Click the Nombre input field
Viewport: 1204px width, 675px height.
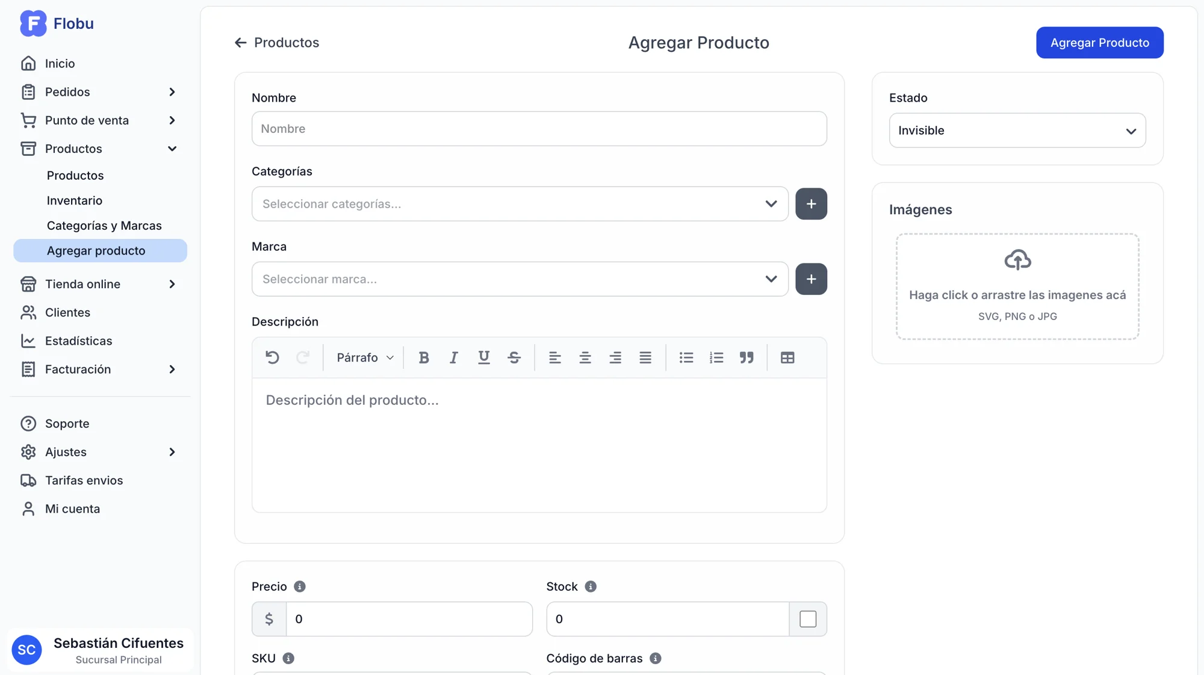click(539, 129)
